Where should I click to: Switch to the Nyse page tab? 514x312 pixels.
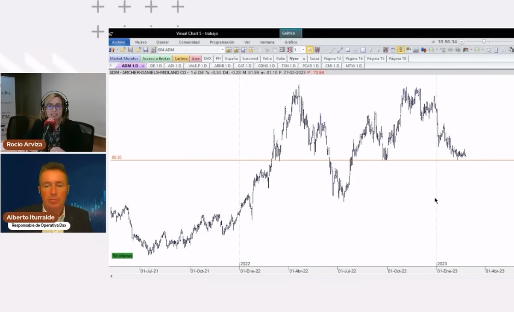(294, 58)
